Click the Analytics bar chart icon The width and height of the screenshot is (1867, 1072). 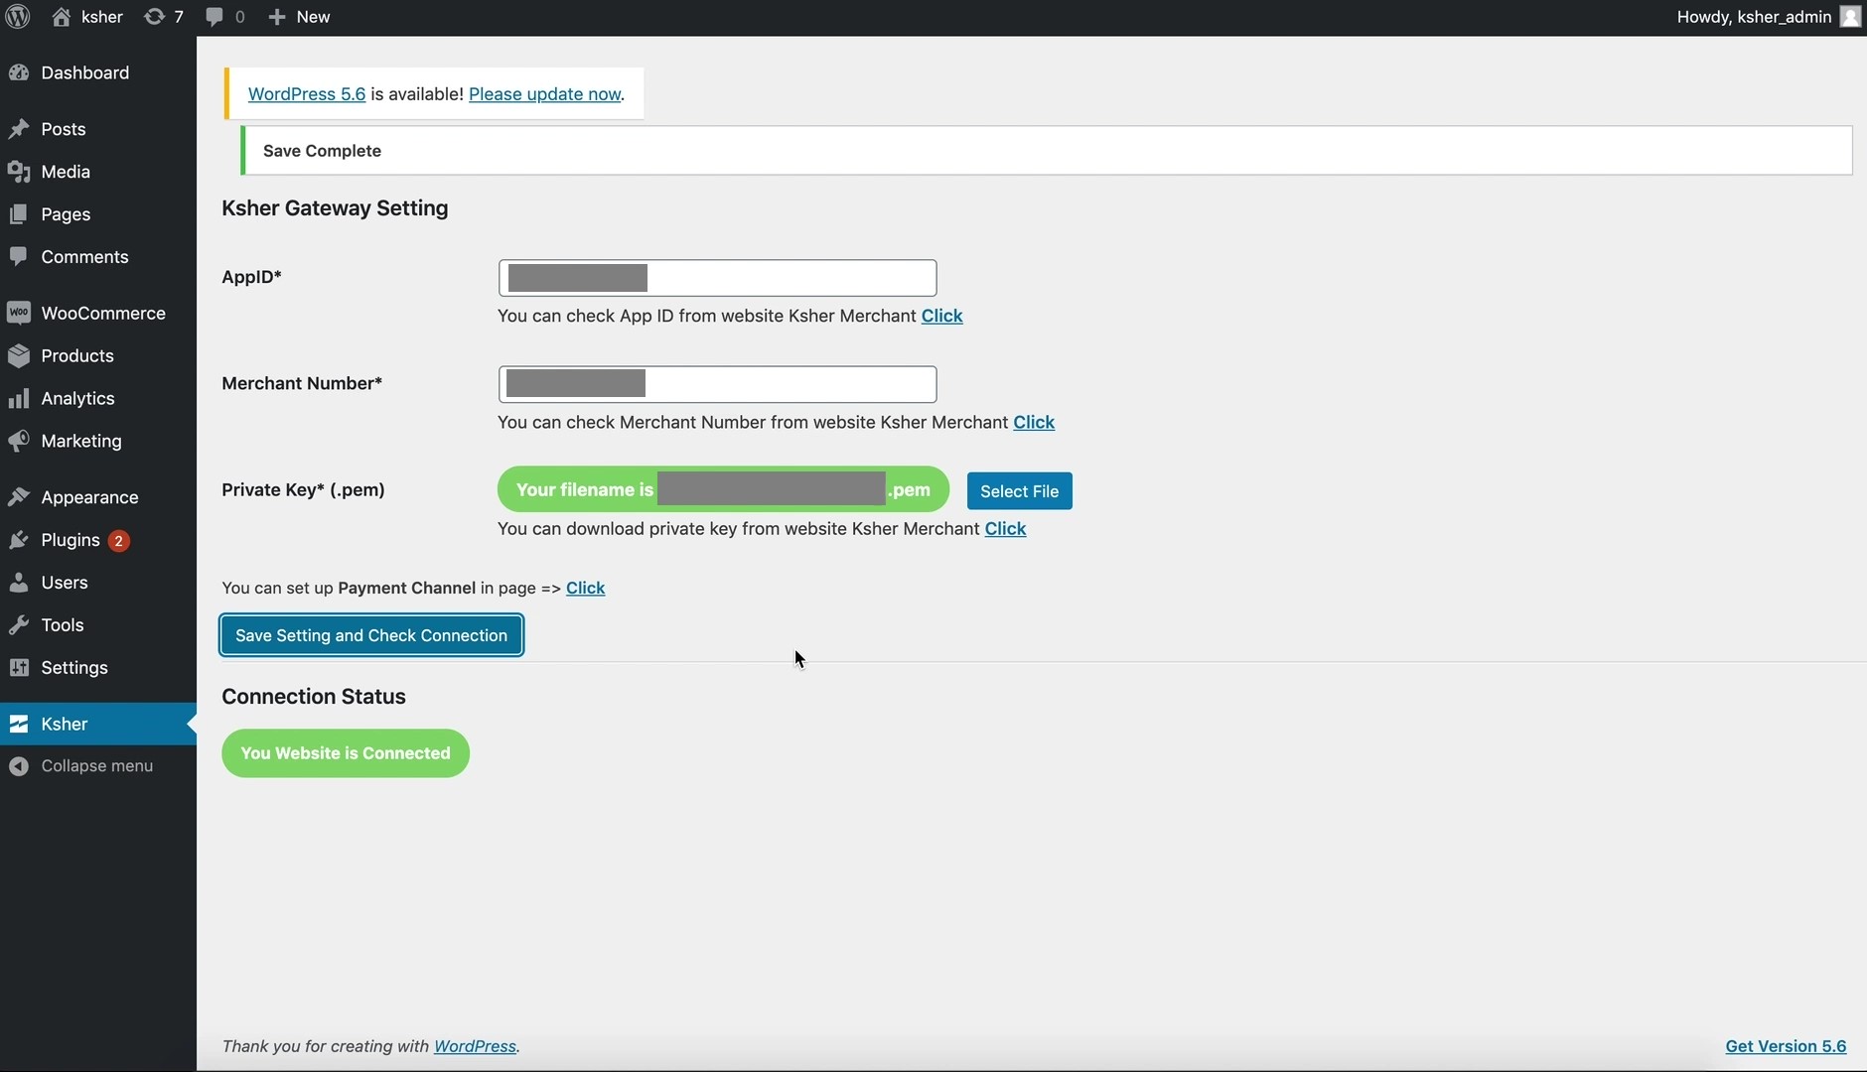pos(19,398)
